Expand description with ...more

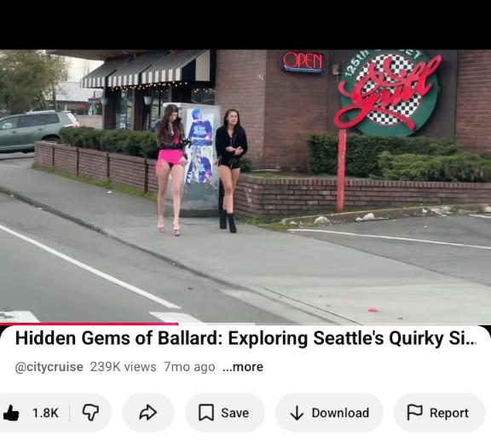[243, 367]
